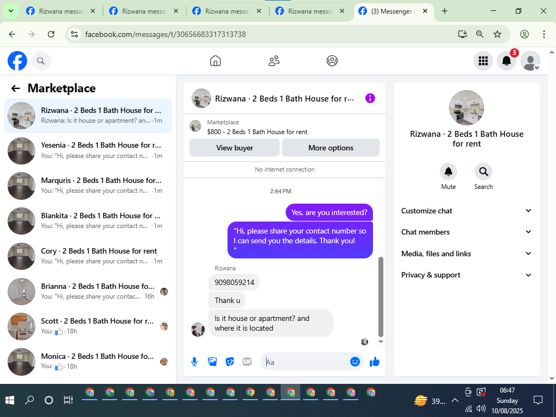View site information icon in address bar
The image size is (556, 417).
pyautogui.click(x=74, y=34)
